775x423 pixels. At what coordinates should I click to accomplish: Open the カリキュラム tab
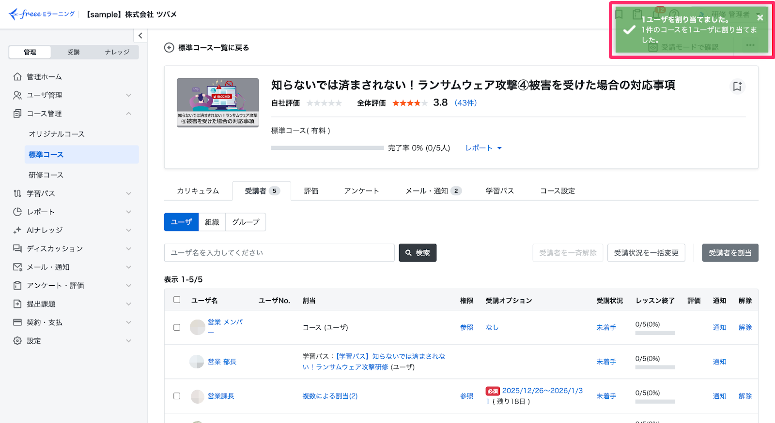198,191
